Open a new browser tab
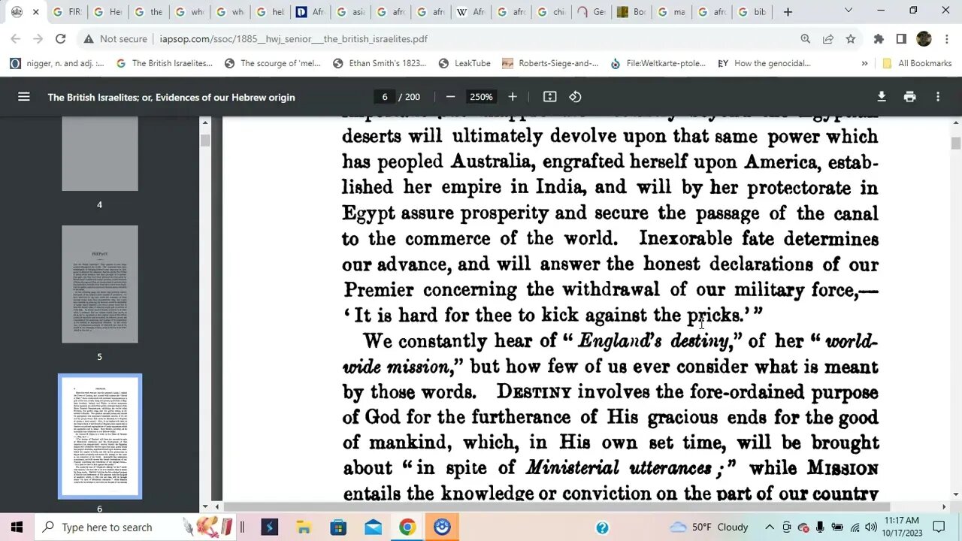962x541 pixels. click(788, 11)
